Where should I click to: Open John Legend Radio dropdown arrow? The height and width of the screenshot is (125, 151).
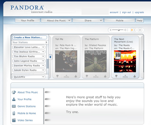pos(43,61)
